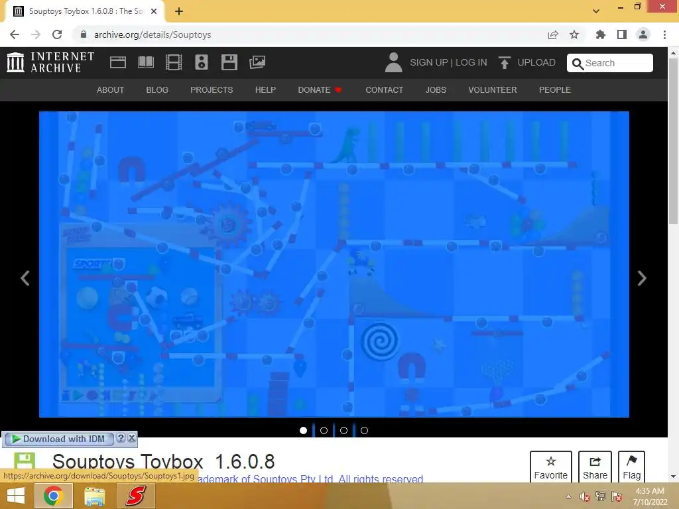Select the second carousel image dot
The height and width of the screenshot is (509, 679).
[x=324, y=431]
